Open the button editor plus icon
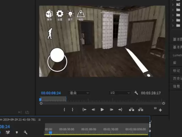Screen dimensions: 182x137 (160, 110)
